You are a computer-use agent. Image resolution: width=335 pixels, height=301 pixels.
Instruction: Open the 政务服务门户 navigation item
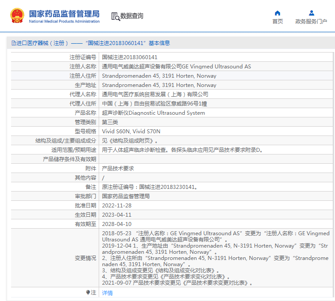[311, 22]
